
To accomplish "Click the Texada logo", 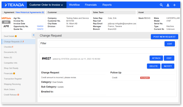I will click(14, 5).
